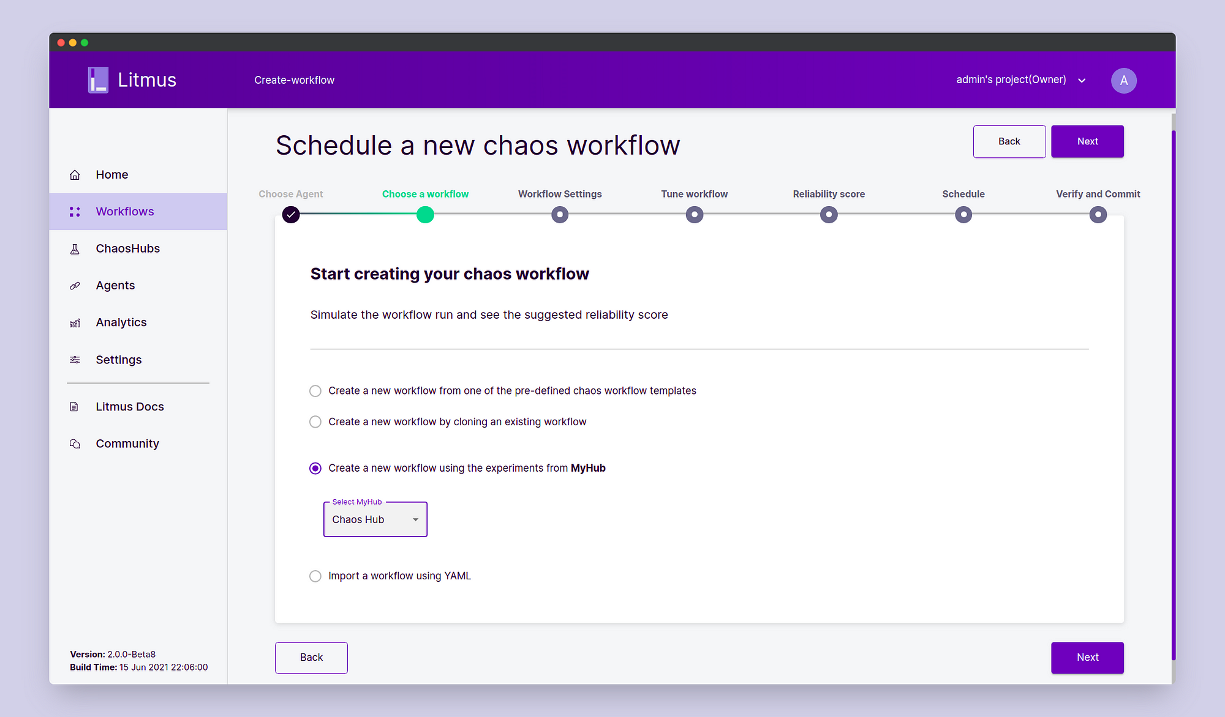Image resolution: width=1225 pixels, height=717 pixels.
Task: Click the Choose Agent step label
Action: [291, 194]
